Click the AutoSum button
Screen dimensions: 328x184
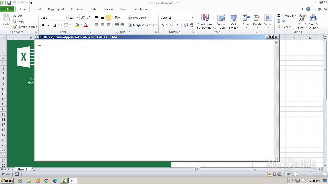click(x=285, y=16)
